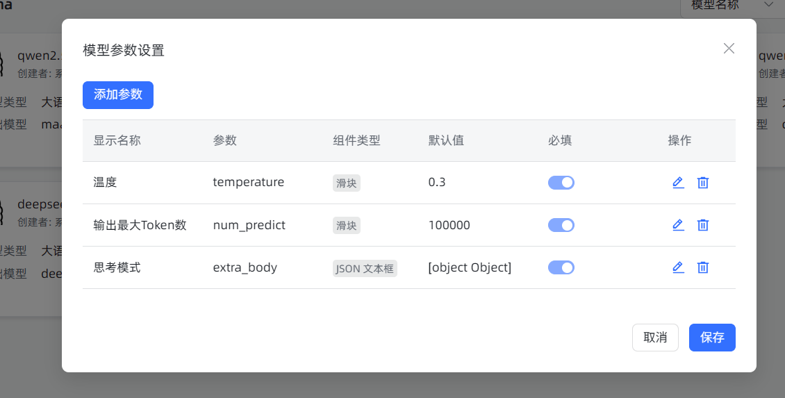Select the default value 100000 cell
Image resolution: width=785 pixels, height=398 pixels.
tap(449, 225)
